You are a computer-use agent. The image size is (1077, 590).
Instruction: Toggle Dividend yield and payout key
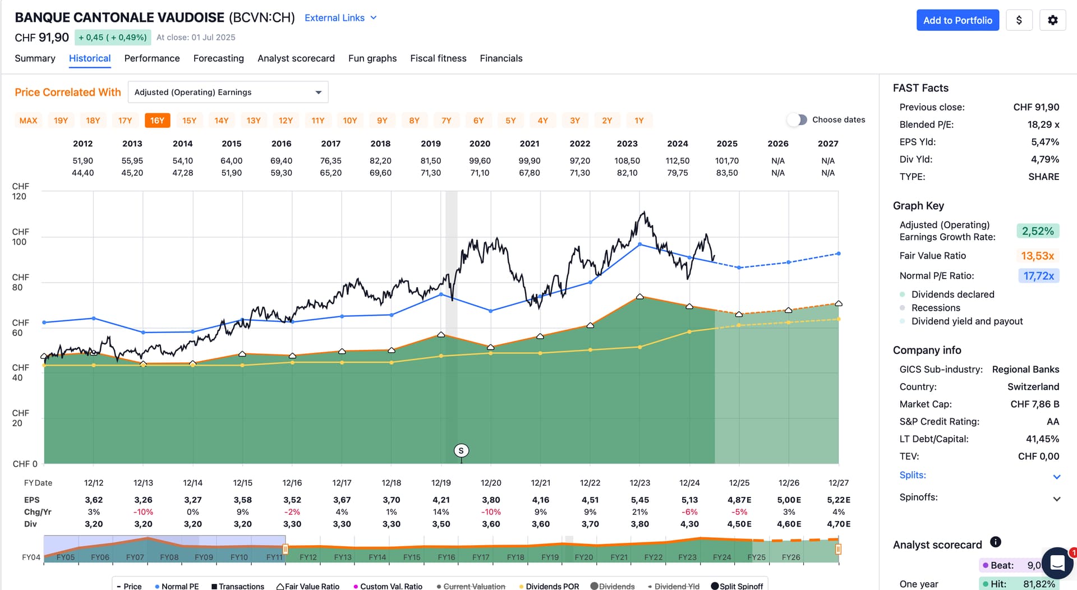961,321
